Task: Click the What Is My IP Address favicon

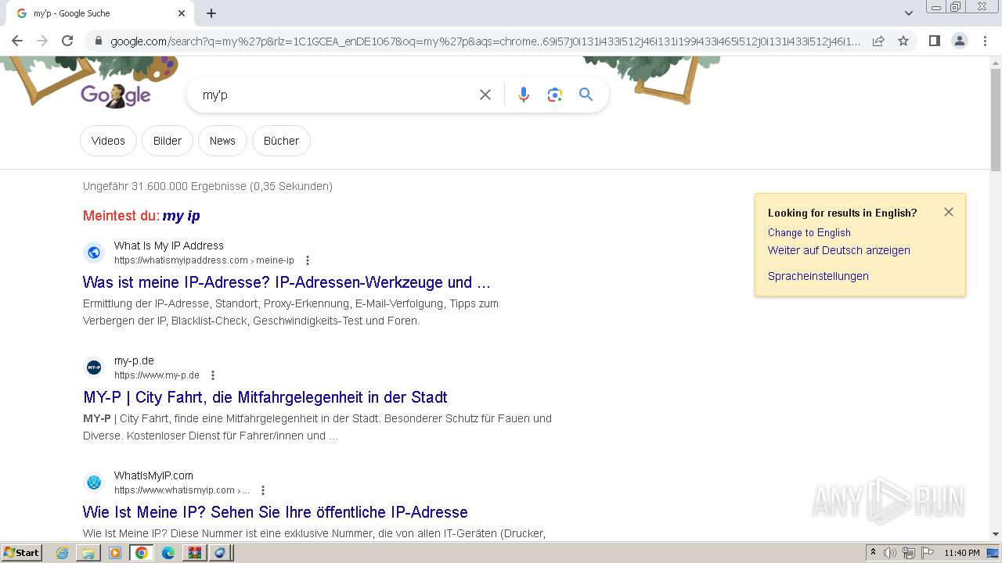Action: [94, 253]
